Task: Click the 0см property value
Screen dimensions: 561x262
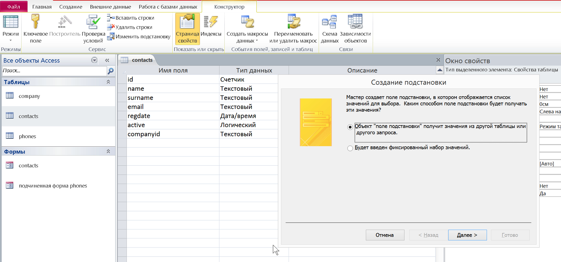Action: point(550,104)
